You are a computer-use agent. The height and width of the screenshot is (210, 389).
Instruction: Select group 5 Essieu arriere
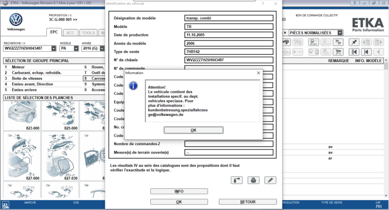coord(42,90)
